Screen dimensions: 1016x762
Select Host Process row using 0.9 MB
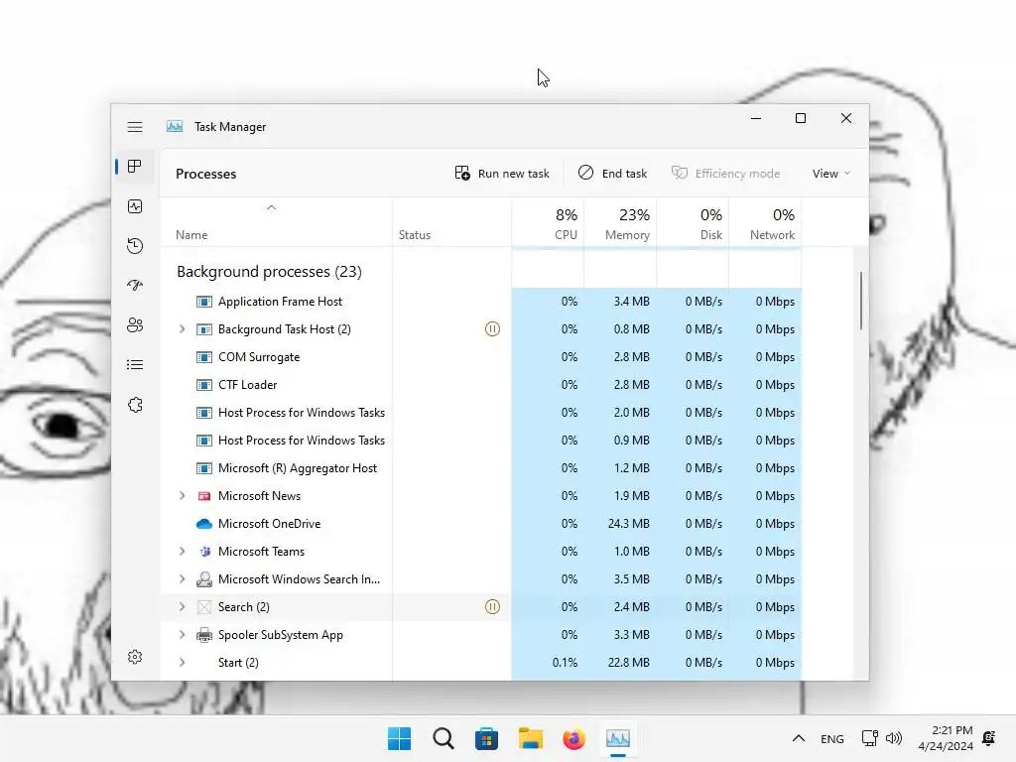click(481, 441)
